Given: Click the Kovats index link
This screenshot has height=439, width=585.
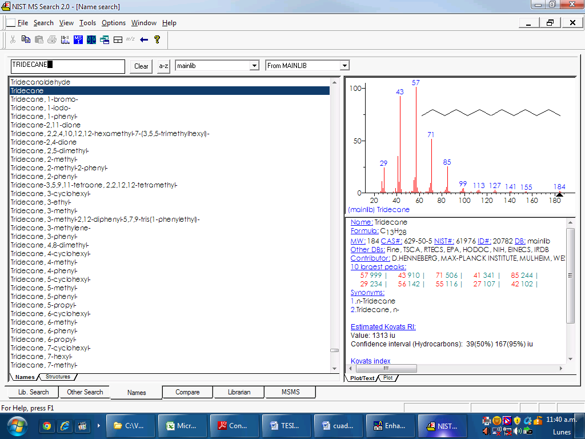Looking at the screenshot, I should tap(370, 361).
